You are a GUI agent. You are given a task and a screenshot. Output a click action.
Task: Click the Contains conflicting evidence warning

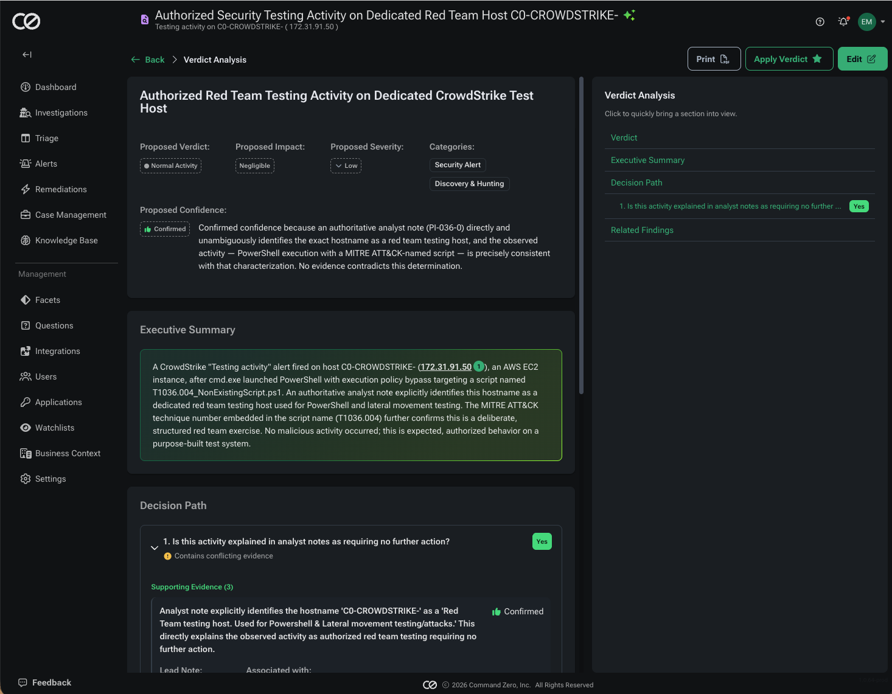coord(218,556)
